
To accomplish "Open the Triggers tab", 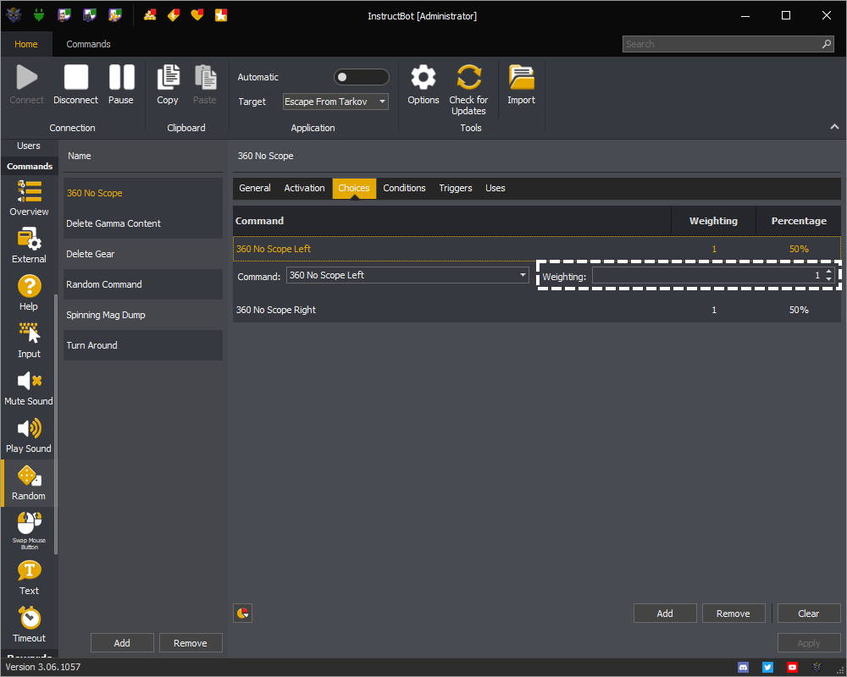I will pyautogui.click(x=456, y=188).
